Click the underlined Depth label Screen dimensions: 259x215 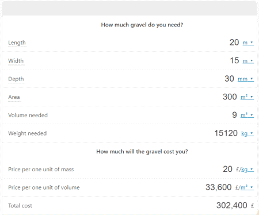click(x=16, y=79)
